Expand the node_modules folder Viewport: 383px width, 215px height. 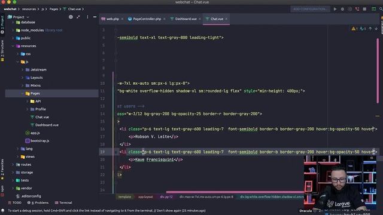point(13,30)
